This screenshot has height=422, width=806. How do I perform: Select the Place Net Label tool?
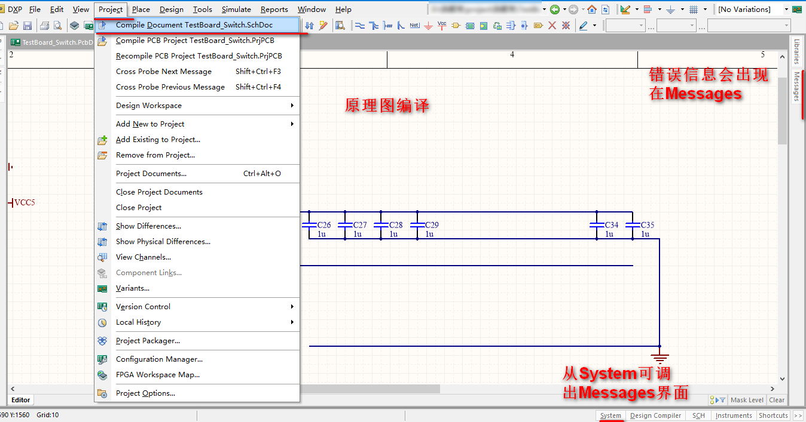(x=414, y=26)
